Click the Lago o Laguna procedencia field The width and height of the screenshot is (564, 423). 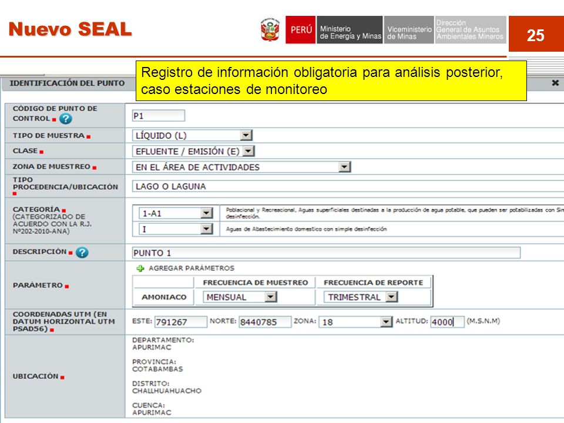pos(348,186)
